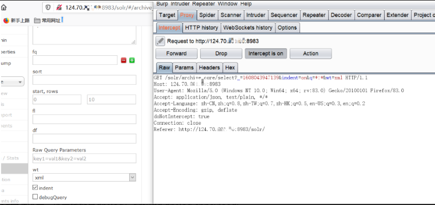The height and width of the screenshot is (205, 435).
Task: Open the core selector dropdown in sidebar
Action: click(x=12, y=82)
